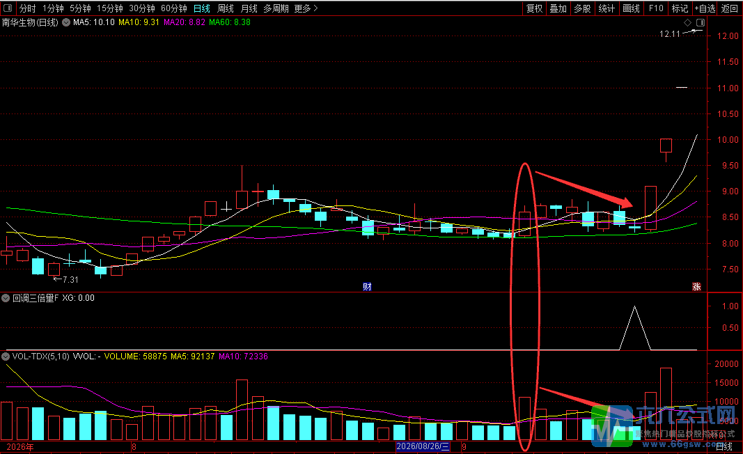The height and width of the screenshot is (454, 743).
Task: Open the 财 financial event marker
Action: tap(367, 286)
